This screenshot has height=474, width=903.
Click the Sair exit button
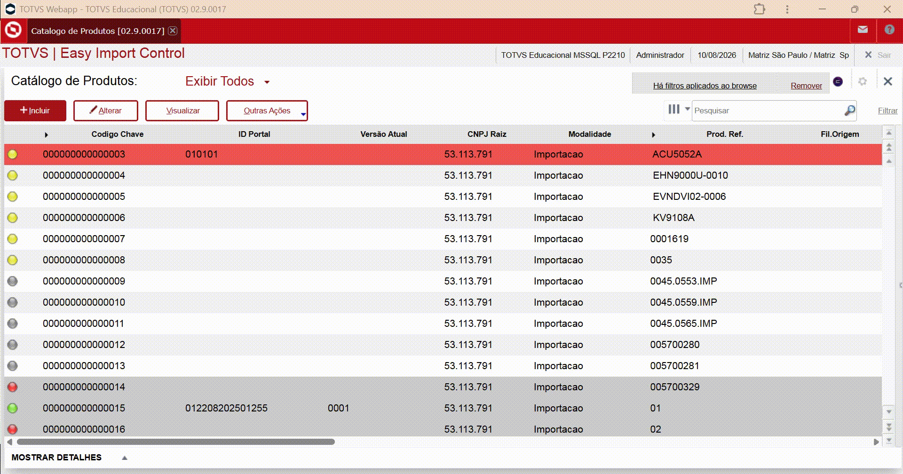pos(878,55)
